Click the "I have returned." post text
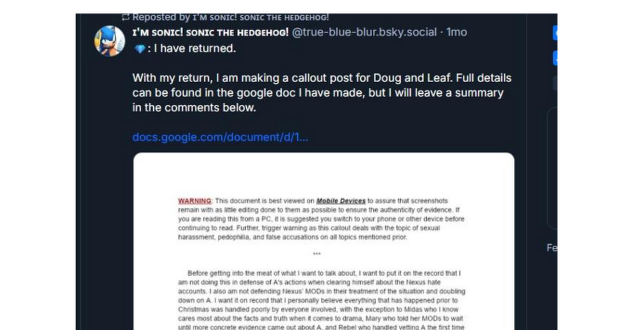The image size is (630, 330). pyautogui.click(x=195, y=49)
